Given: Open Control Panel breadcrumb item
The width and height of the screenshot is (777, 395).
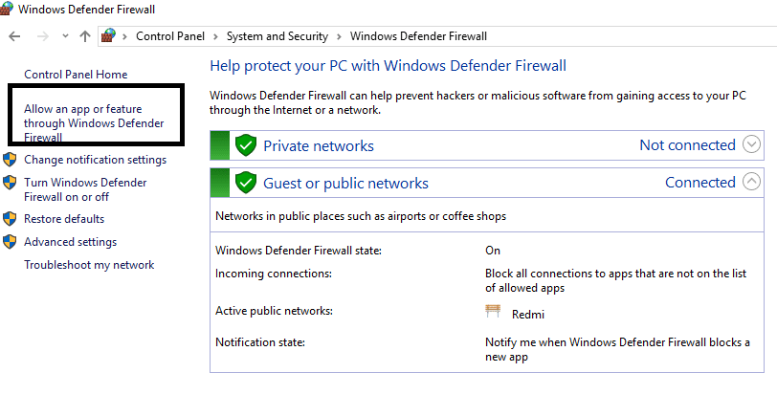Looking at the screenshot, I should pyautogui.click(x=172, y=36).
